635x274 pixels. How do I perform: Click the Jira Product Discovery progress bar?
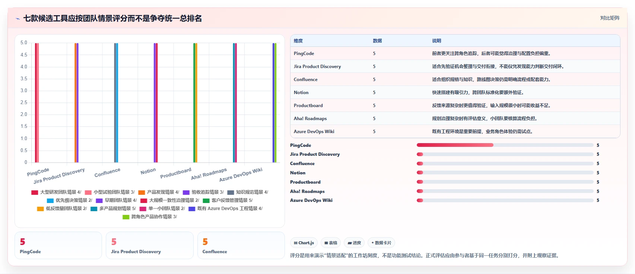click(x=505, y=154)
